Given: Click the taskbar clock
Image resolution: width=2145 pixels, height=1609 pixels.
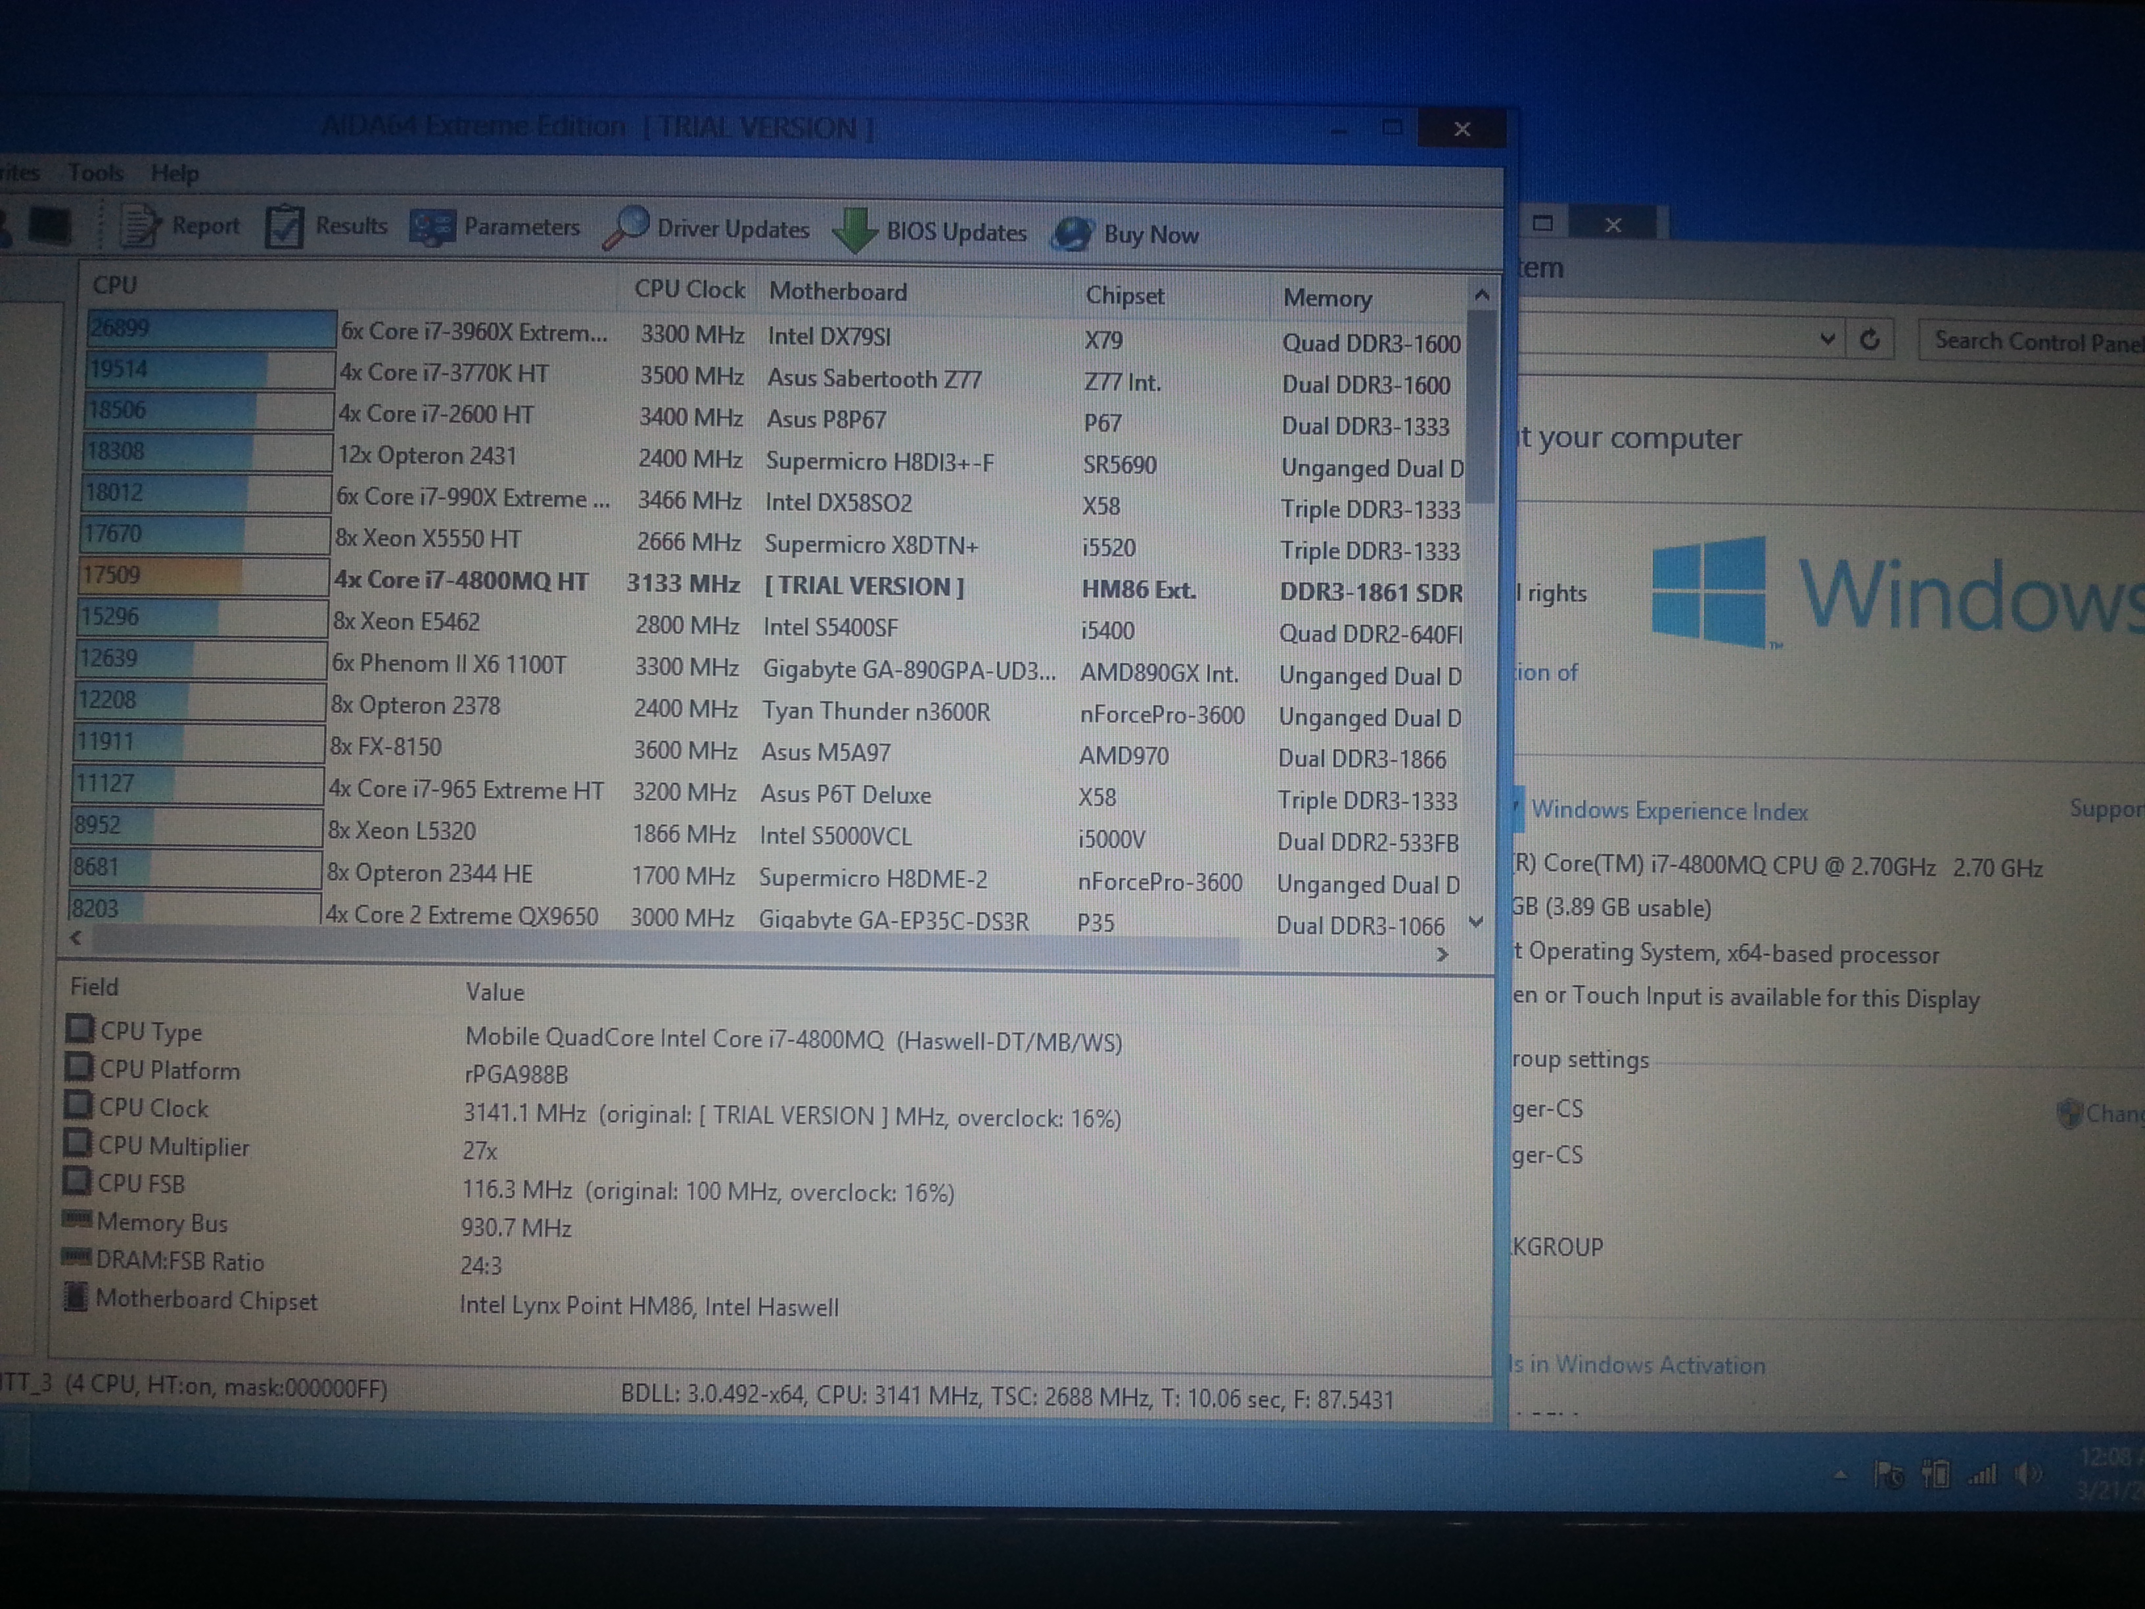Looking at the screenshot, I should (2111, 1472).
